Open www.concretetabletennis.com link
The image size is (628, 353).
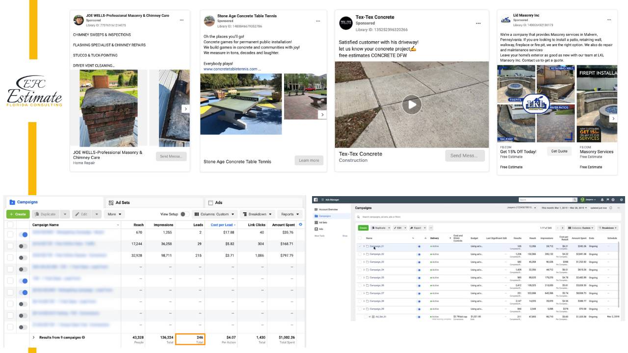pos(230,69)
